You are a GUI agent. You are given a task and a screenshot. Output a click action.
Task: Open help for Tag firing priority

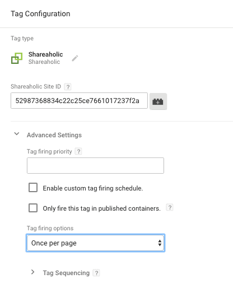pyautogui.click(x=78, y=151)
